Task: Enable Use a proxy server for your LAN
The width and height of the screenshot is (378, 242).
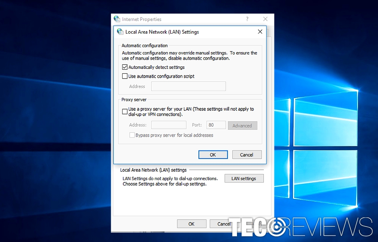Action: click(125, 111)
